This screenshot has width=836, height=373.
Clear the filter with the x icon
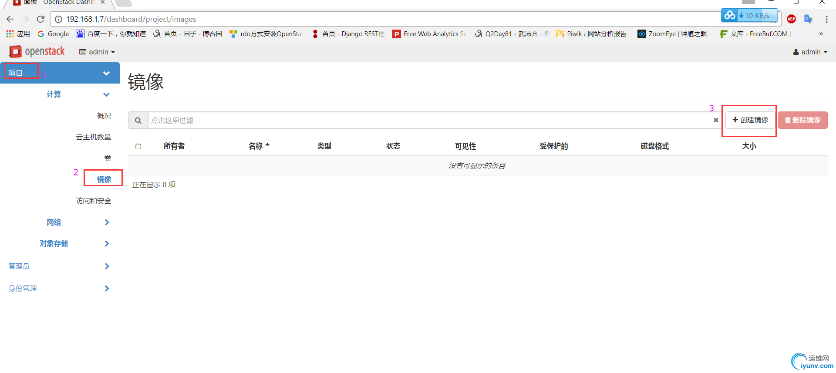coord(716,120)
